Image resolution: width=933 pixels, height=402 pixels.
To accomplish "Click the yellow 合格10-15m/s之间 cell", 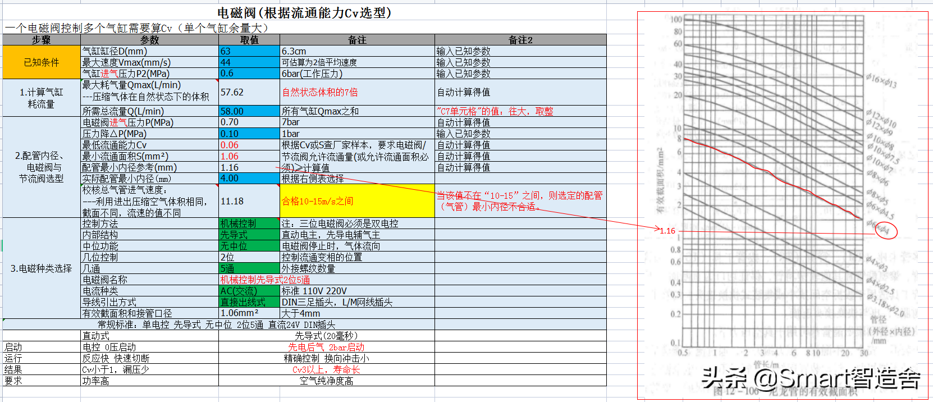I will tap(357, 201).
